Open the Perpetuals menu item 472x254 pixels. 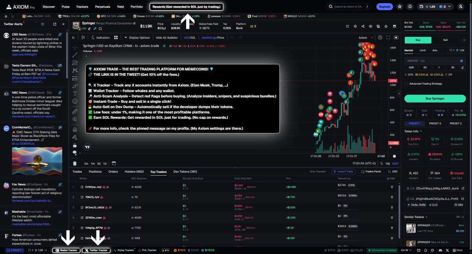click(102, 7)
